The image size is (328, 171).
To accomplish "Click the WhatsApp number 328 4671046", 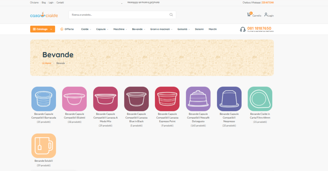I will coord(268,2).
